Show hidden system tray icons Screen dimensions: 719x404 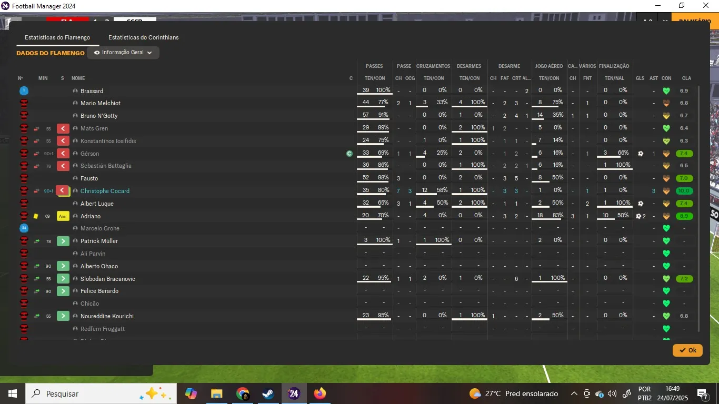574,393
